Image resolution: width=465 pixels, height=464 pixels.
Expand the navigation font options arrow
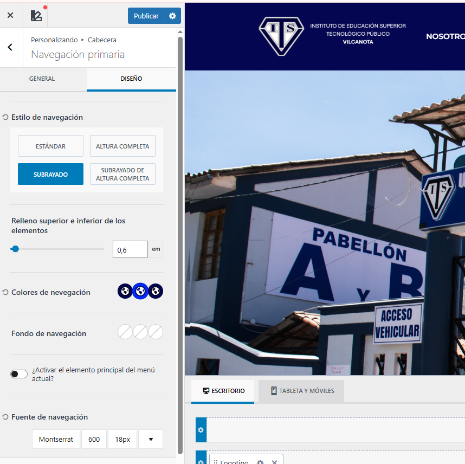coord(151,439)
